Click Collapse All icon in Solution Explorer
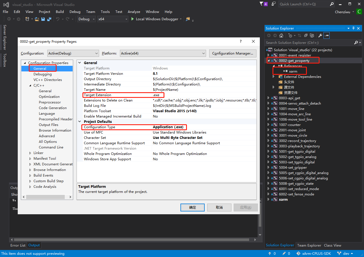 point(306,35)
